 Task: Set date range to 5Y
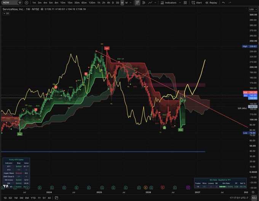[x=44, y=198]
